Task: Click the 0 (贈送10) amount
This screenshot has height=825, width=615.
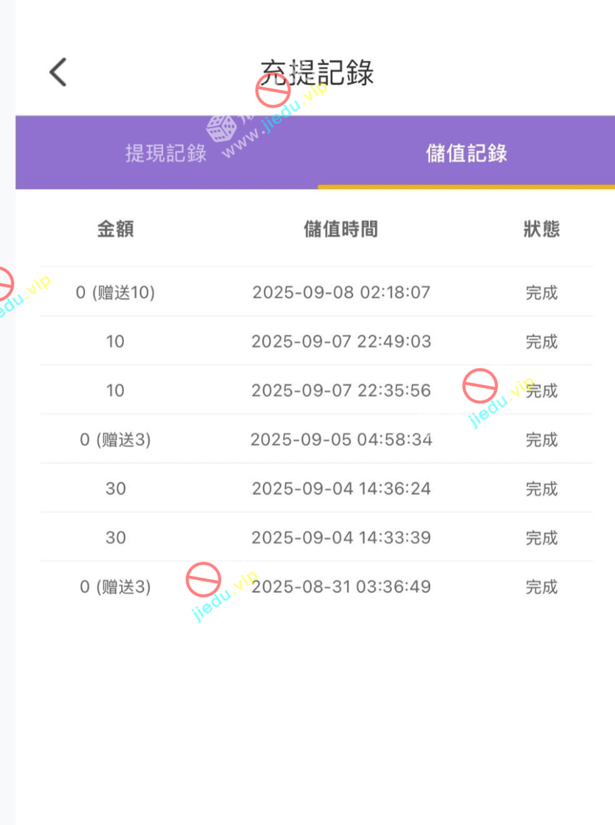Action: (115, 293)
